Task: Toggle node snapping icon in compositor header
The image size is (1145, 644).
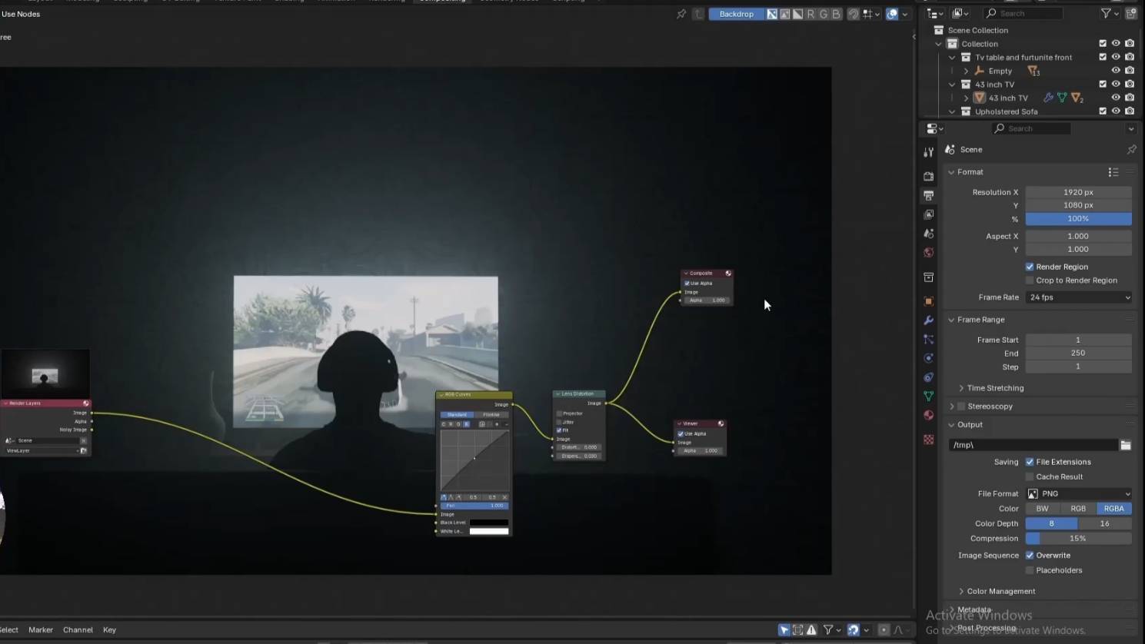Action: [853, 14]
